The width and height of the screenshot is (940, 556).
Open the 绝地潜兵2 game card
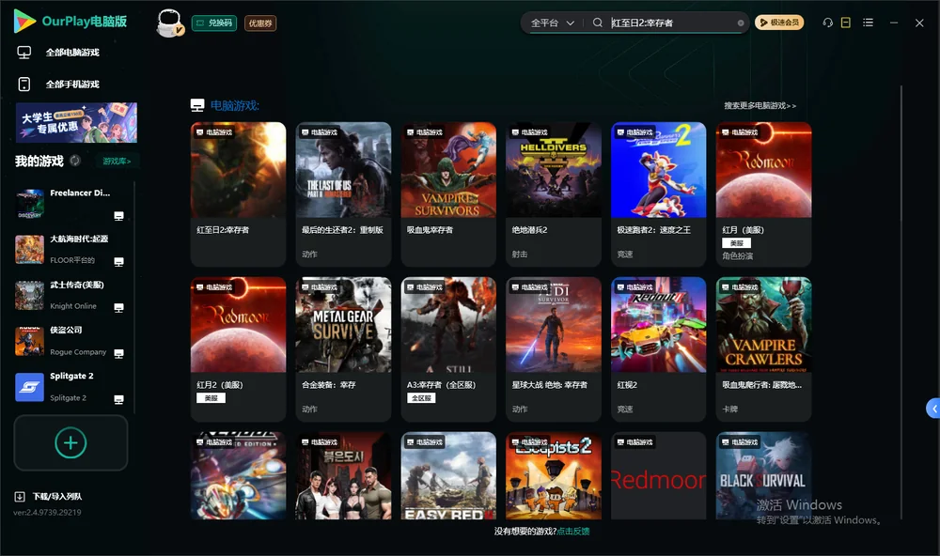tap(554, 194)
